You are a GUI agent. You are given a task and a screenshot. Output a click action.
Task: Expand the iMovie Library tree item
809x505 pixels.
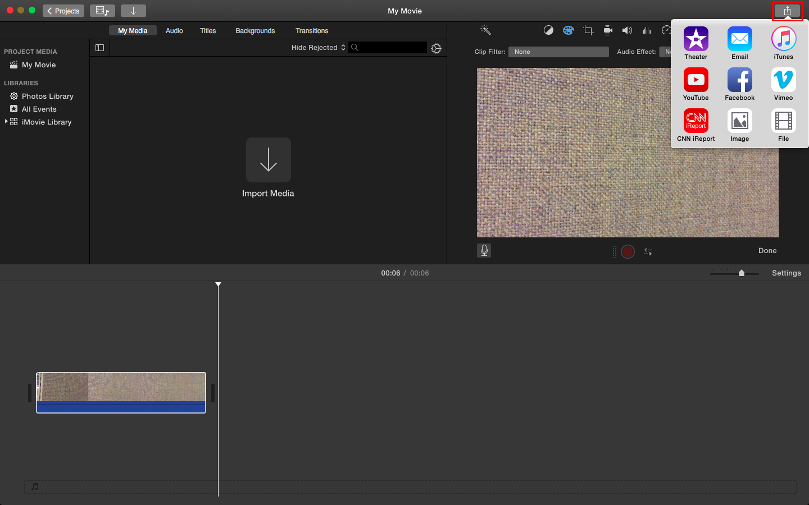[6, 122]
